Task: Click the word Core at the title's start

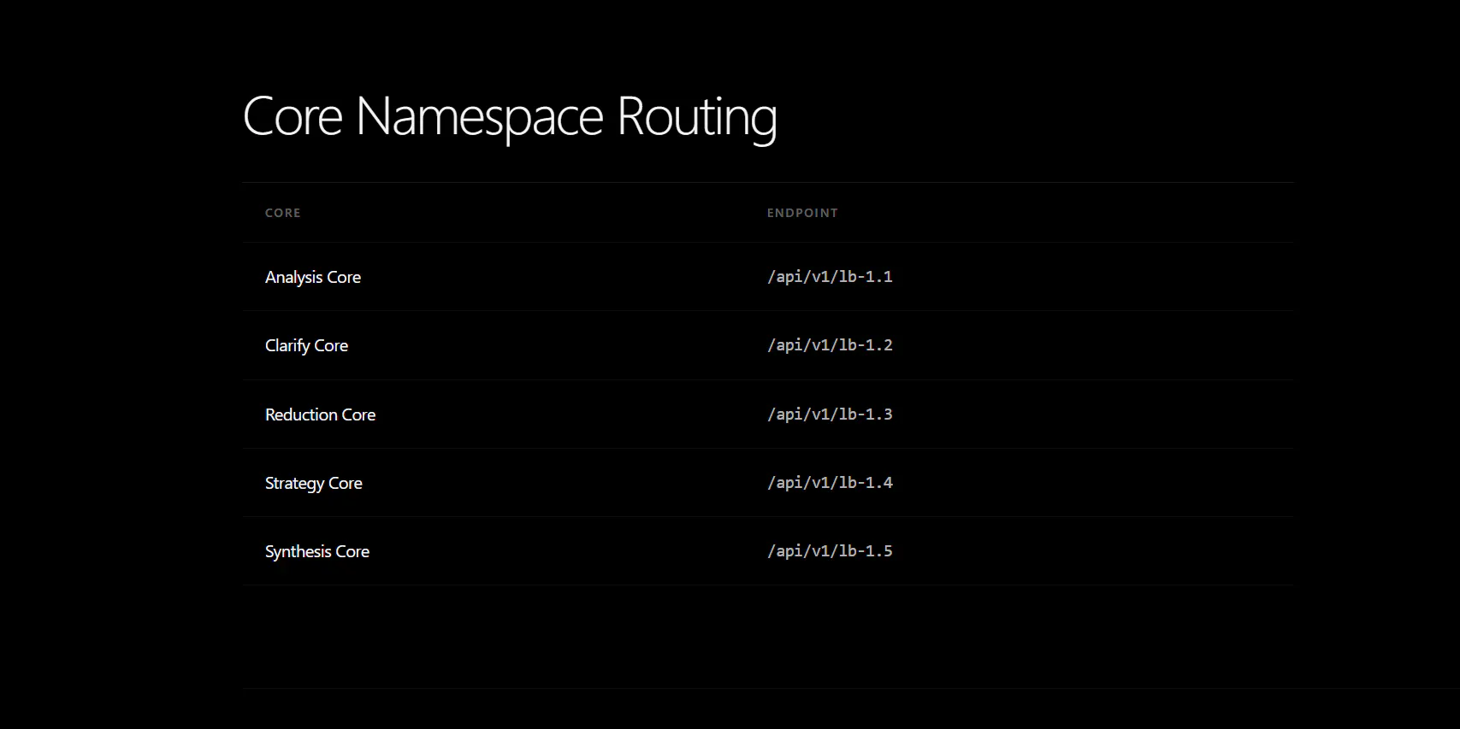Action: click(293, 117)
